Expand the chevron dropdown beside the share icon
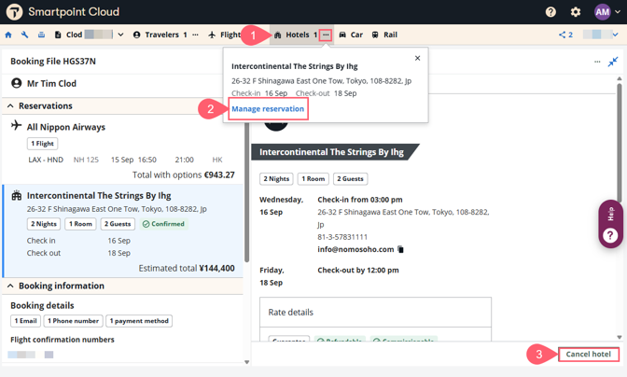This screenshot has height=377, width=627. click(x=616, y=35)
